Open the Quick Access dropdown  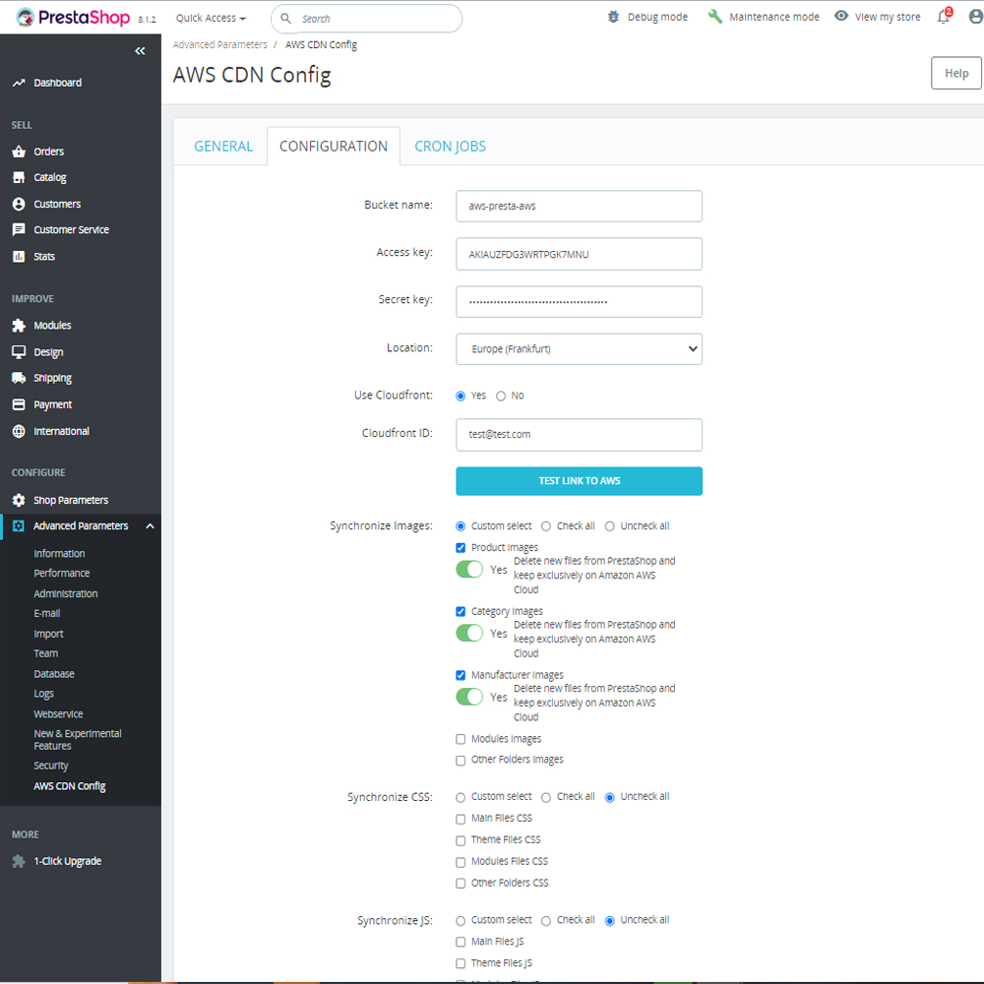[x=209, y=17]
